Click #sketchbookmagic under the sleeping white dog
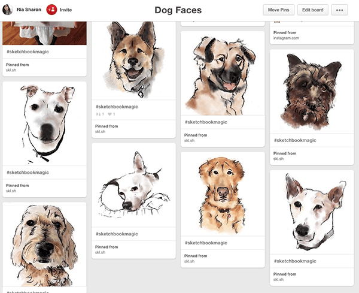This screenshot has height=293, width=359. click(x=117, y=234)
